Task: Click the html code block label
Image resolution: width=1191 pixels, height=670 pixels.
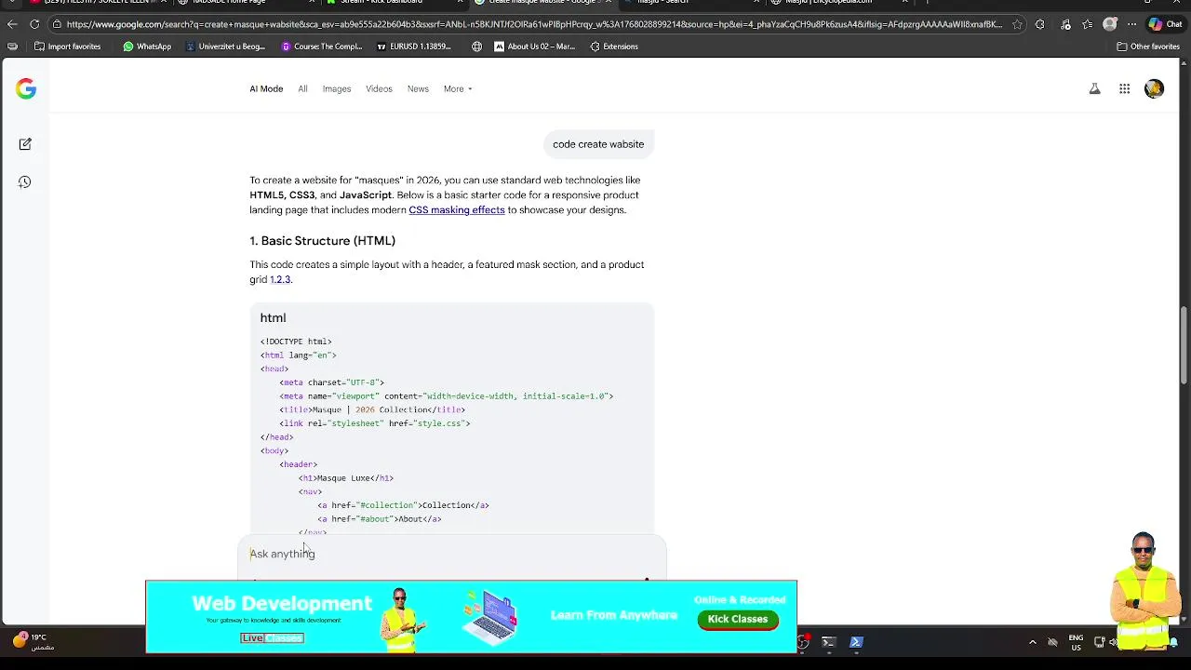Action: [x=273, y=318]
